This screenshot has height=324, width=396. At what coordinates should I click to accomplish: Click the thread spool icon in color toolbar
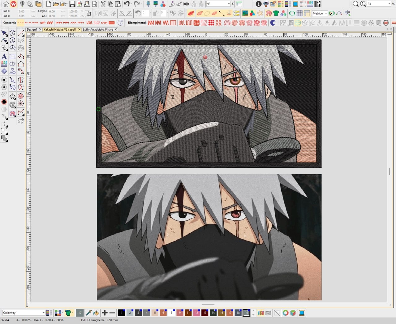coord(302,313)
